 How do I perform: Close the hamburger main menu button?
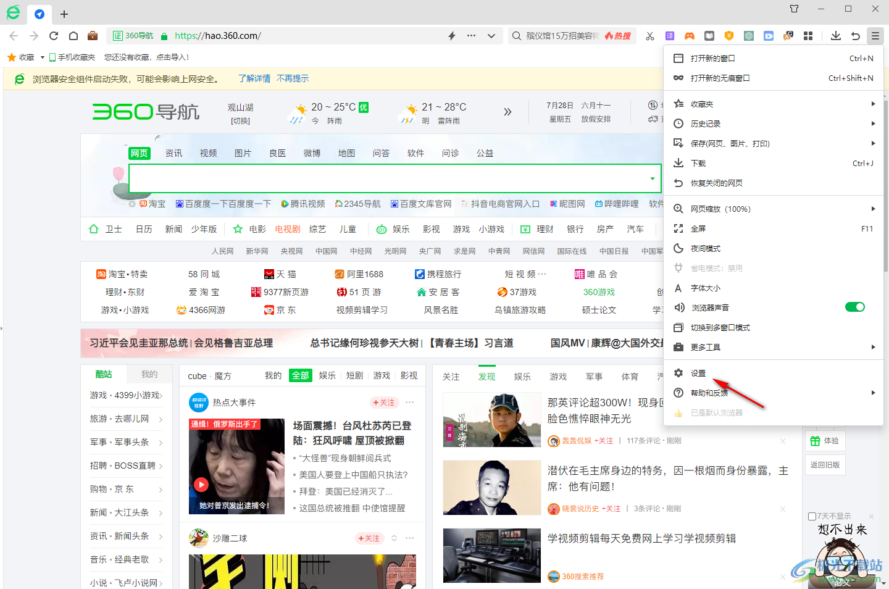click(875, 36)
